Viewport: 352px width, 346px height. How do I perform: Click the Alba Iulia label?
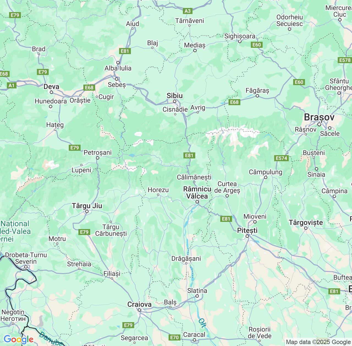[x=118, y=68]
